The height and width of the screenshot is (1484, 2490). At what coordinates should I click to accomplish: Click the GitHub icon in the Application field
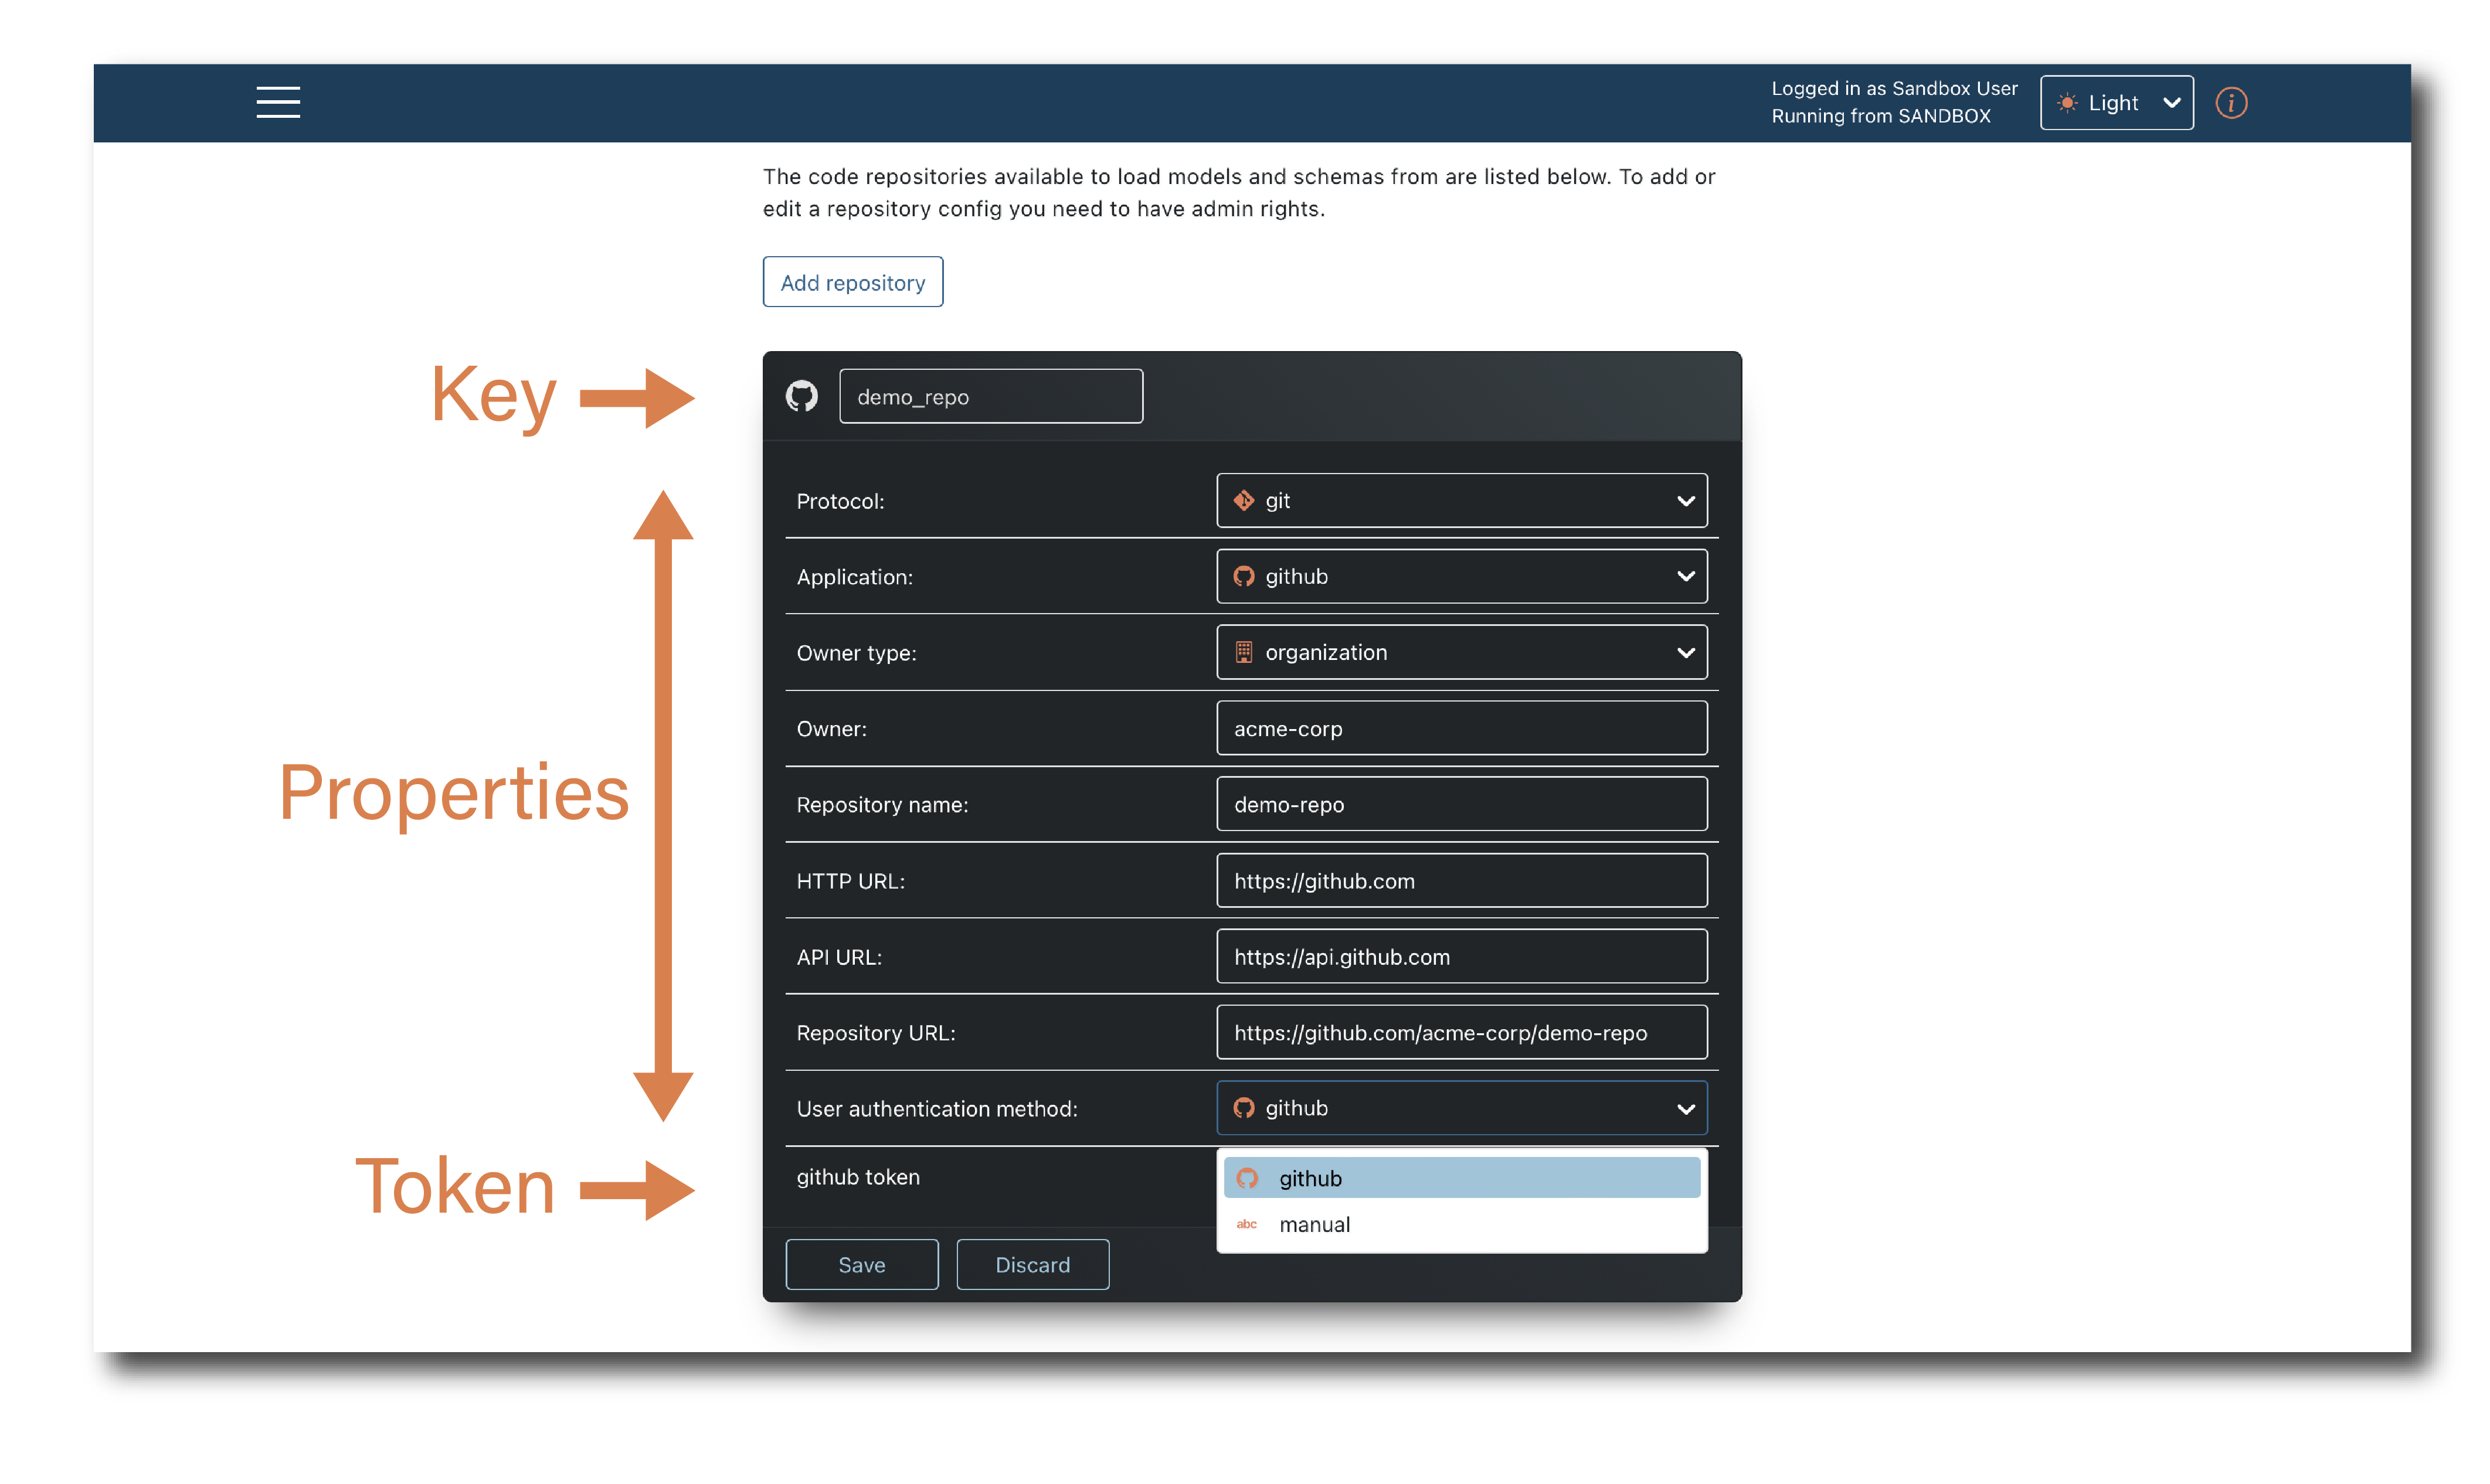click(x=1244, y=576)
